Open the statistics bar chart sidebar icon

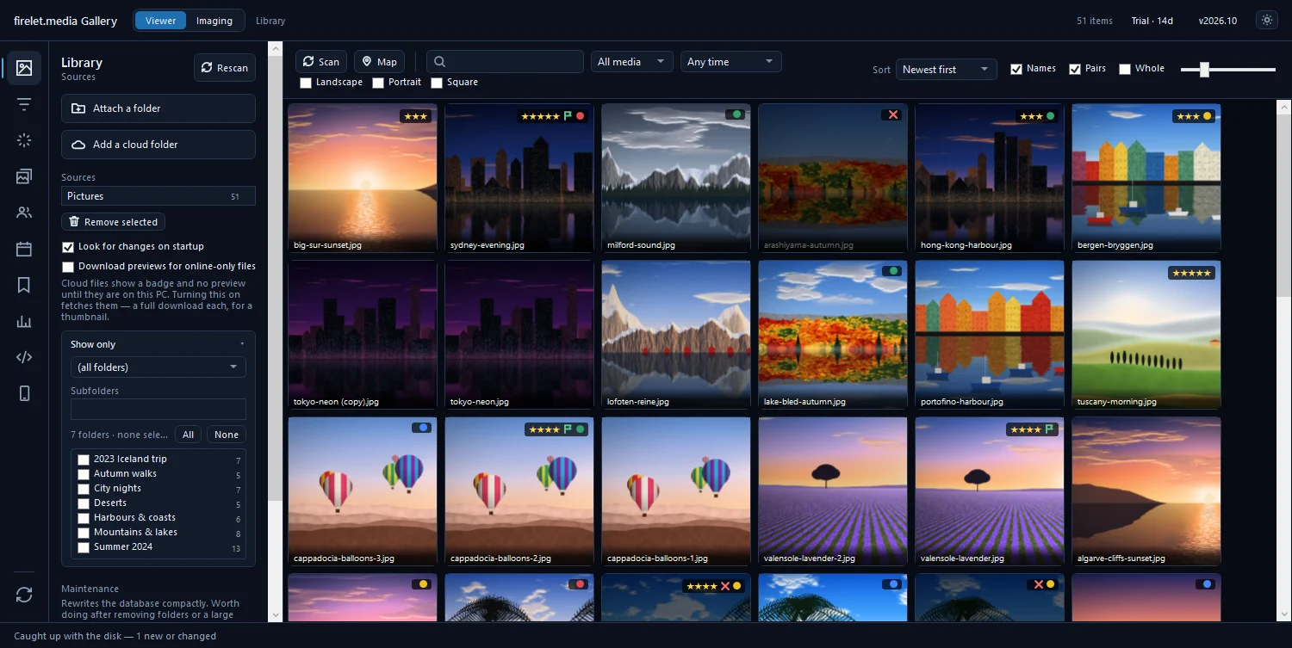(24, 321)
